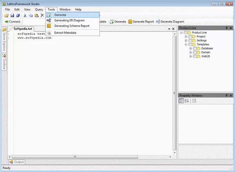Select the Database folder label
Screen dimensions: 235x172
click(x=207, y=48)
